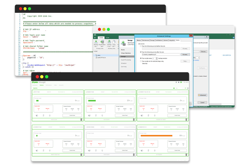Collapse the $params block in the code editor
This screenshot has width=250, height=168.
tap(22, 56)
